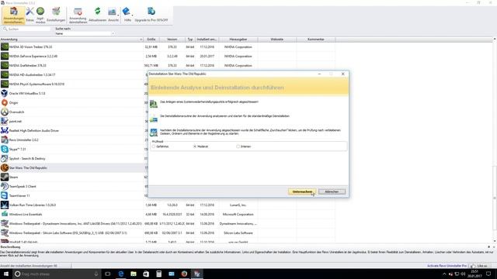This screenshot has height=279, width=497.
Task: Open Task View on the taskbar
Action: pos(108,274)
